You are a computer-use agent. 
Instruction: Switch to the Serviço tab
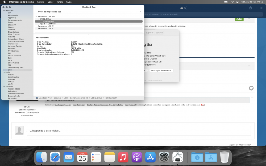[x=159, y=33]
